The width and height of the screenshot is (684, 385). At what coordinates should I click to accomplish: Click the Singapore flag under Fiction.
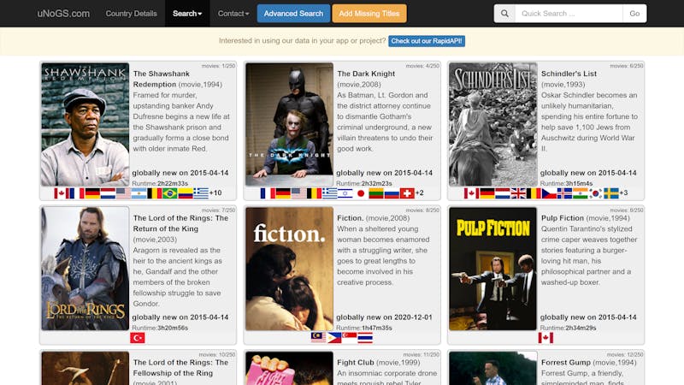[350, 337]
